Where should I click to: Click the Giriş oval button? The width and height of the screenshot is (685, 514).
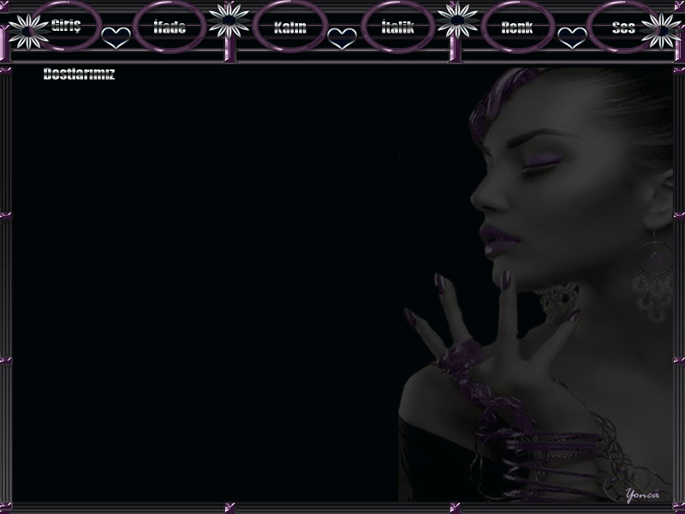[x=65, y=25]
